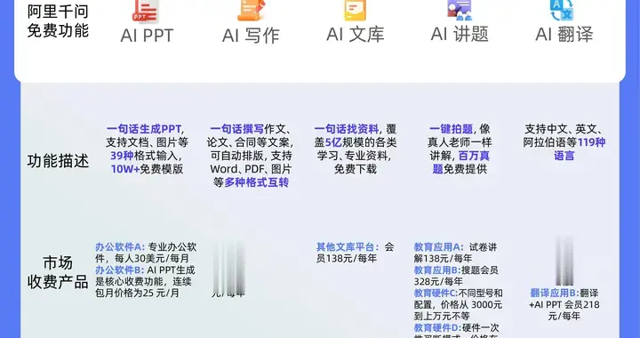Click the highlighted "10W+" text
Image resolution: width=640 pixels, height=338 pixels.
point(125,169)
